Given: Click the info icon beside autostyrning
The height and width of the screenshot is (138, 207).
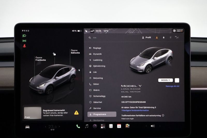Looking at the screenshot, I should coord(163,115).
